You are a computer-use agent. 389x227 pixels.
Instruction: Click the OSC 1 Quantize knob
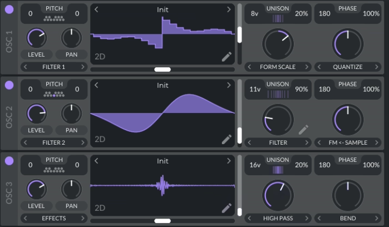348,44
